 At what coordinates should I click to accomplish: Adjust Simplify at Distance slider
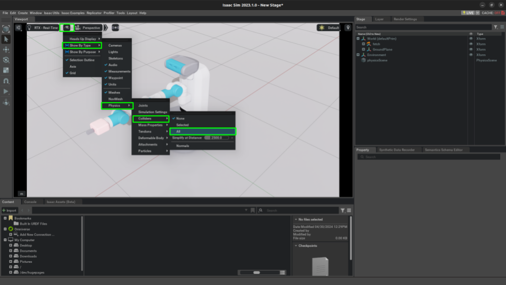[x=217, y=138]
